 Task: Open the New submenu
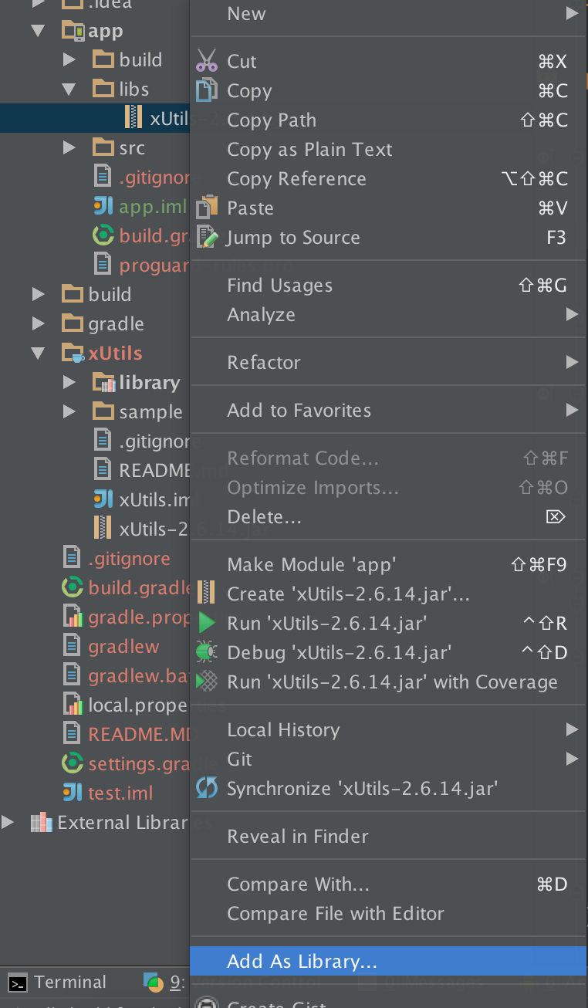click(389, 14)
